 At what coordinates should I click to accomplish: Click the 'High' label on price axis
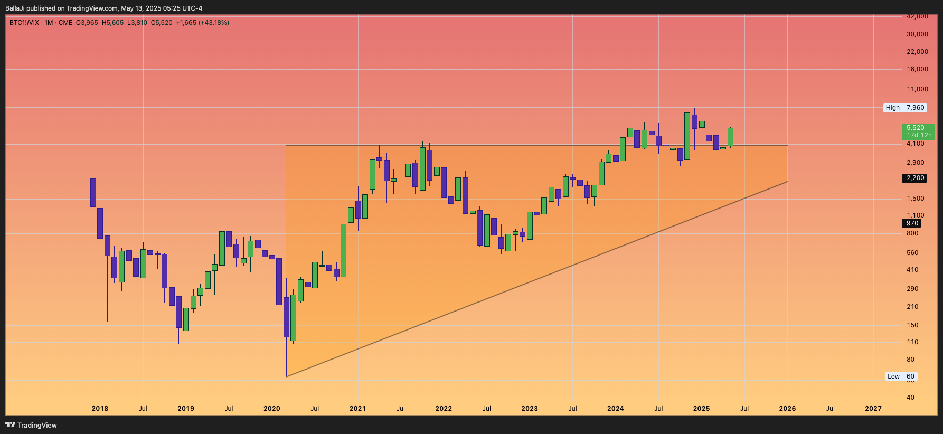893,108
